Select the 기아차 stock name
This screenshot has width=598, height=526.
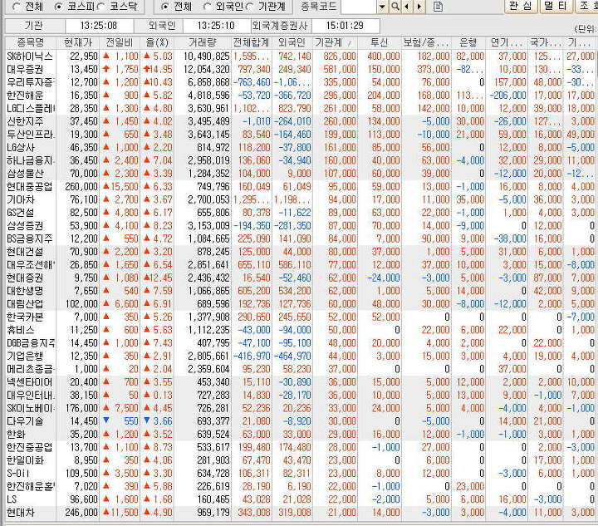click(21, 200)
